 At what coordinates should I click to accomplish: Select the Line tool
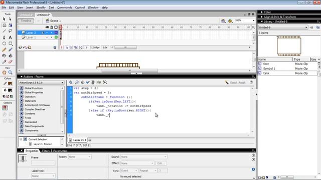tap(4, 31)
